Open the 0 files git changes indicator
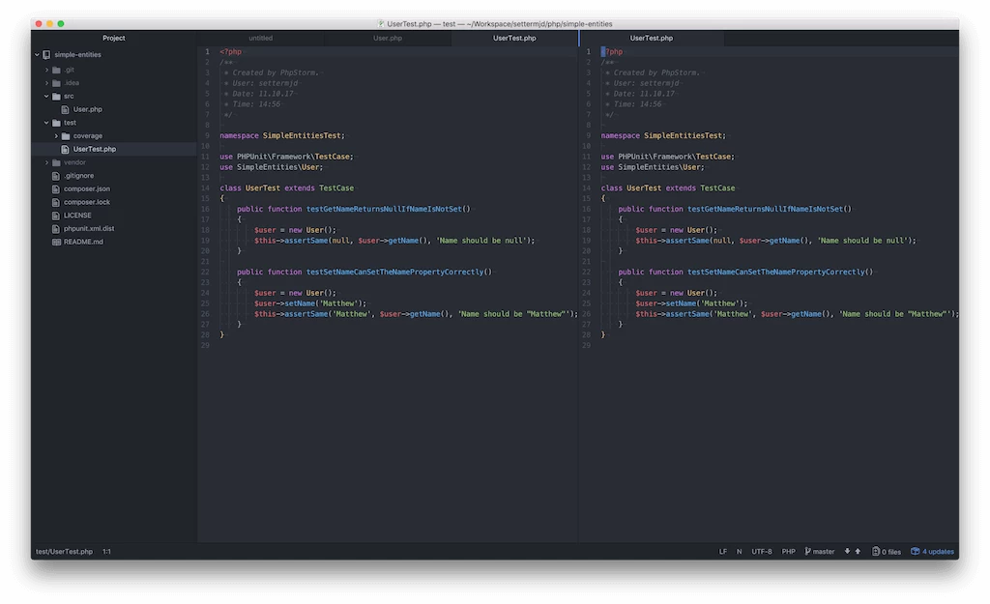Screen dimensions: 990x604 pyautogui.click(x=886, y=552)
